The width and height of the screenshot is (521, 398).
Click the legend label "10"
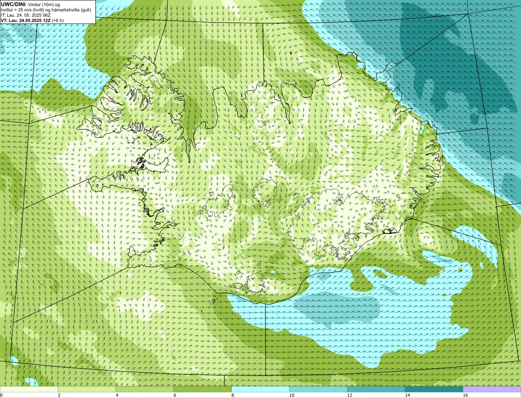[291, 395]
